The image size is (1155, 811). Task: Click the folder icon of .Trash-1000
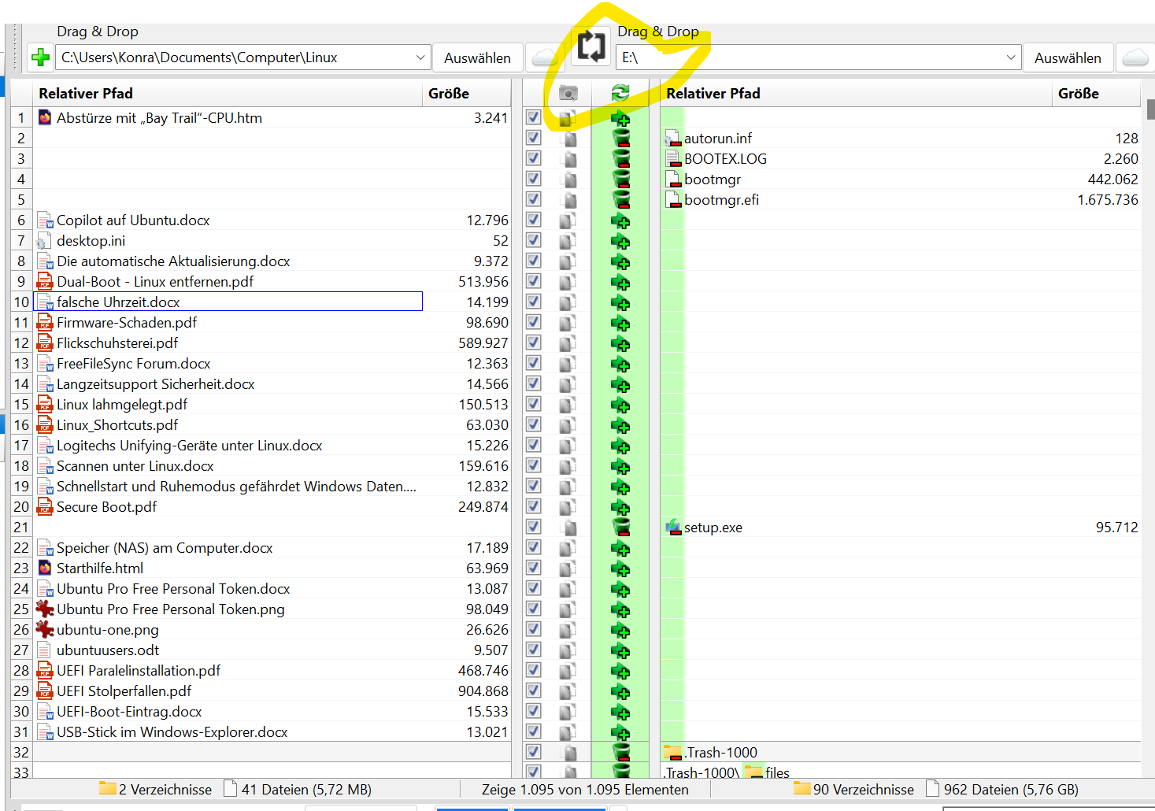tap(672, 753)
